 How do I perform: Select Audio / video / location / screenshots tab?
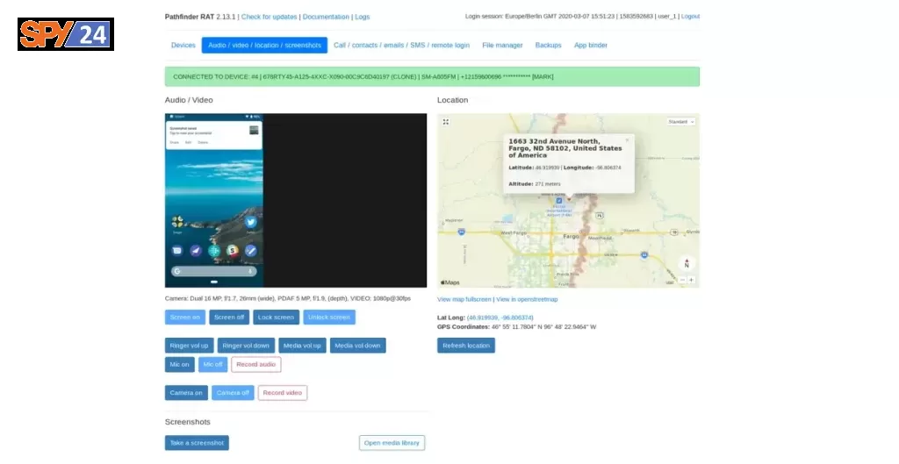click(264, 46)
